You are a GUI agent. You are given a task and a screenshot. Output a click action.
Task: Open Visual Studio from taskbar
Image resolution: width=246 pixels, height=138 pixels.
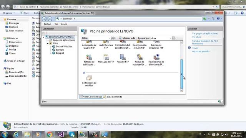point(61,135)
